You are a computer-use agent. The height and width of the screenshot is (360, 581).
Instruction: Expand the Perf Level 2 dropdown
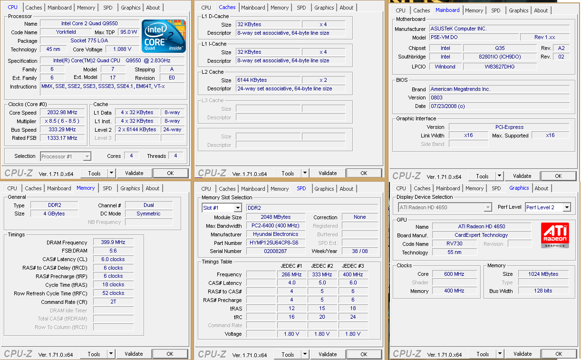(x=566, y=207)
